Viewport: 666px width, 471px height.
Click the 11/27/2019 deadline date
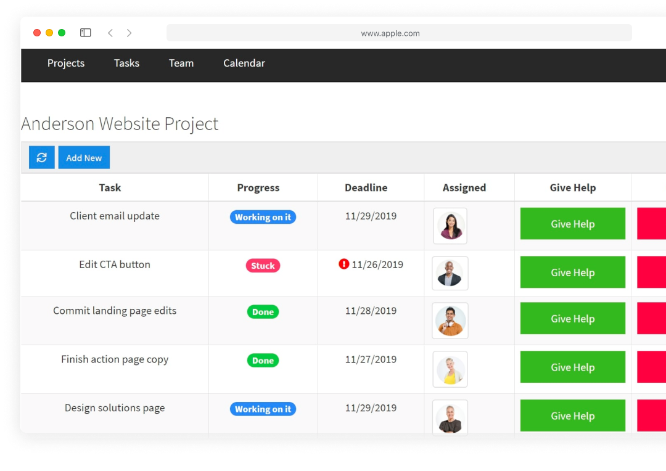point(371,359)
